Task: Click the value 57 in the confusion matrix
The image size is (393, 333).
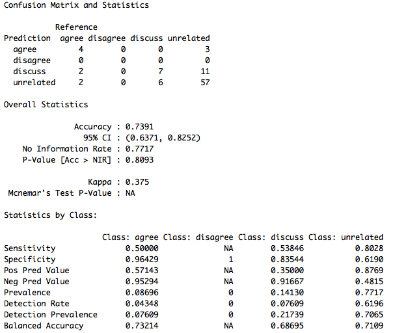Action: [x=204, y=83]
